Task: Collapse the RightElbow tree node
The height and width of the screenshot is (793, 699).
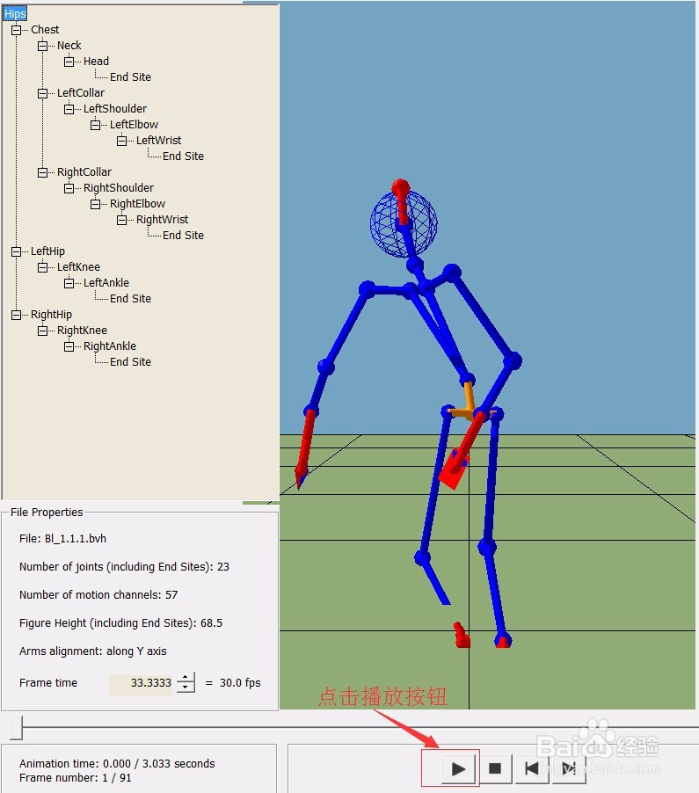Action: pos(95,204)
